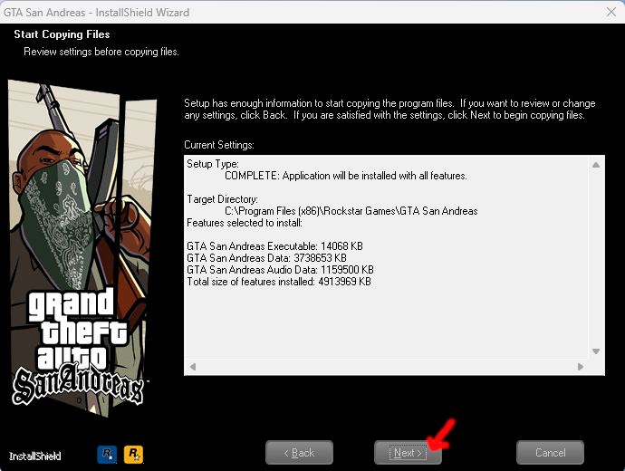Click the horizontal scroll right arrow
Screen dimensions: 625x471
tap(581, 367)
